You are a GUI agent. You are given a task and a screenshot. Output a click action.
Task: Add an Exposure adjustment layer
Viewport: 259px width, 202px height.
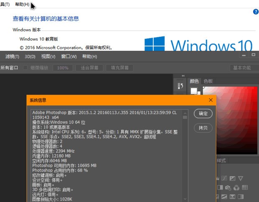tap(232, 178)
